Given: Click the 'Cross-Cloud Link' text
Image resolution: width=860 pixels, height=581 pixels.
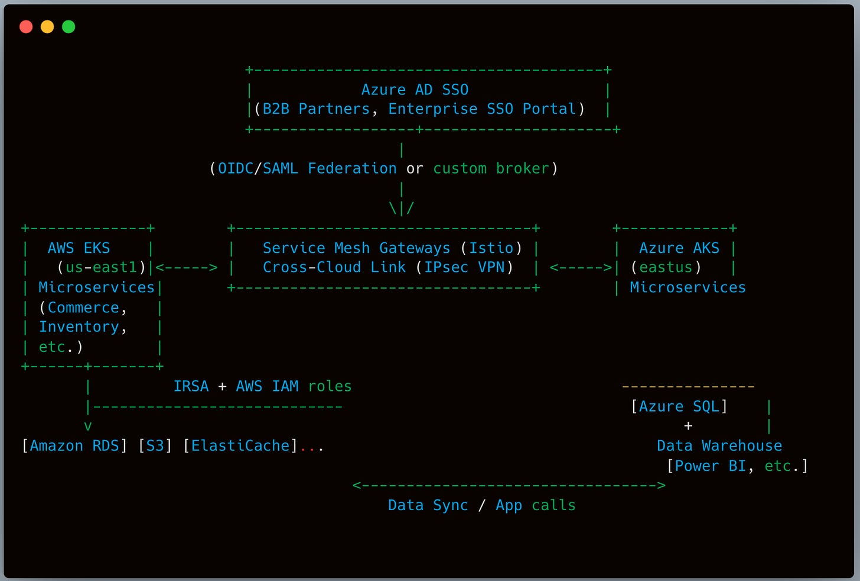Looking at the screenshot, I should coord(334,267).
